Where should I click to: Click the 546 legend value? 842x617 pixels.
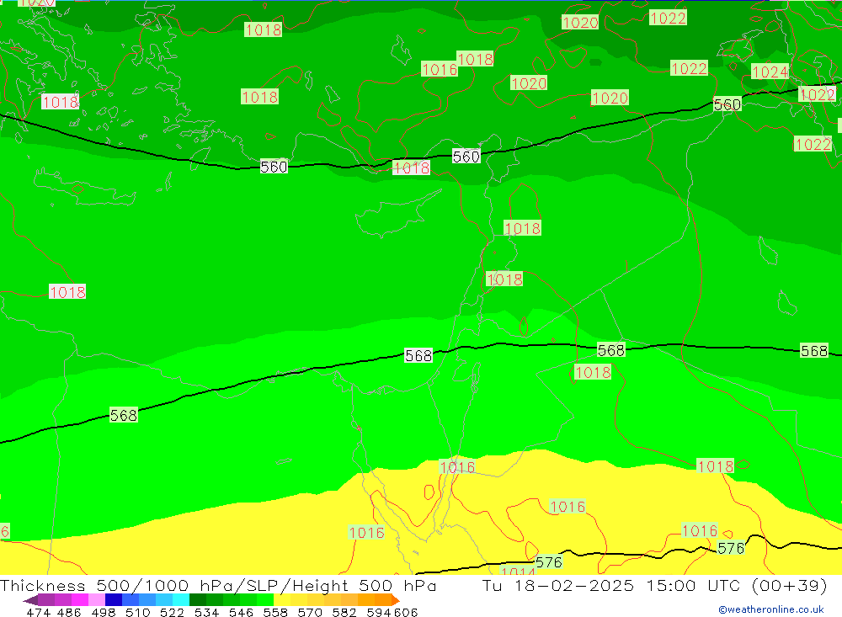pos(241,612)
